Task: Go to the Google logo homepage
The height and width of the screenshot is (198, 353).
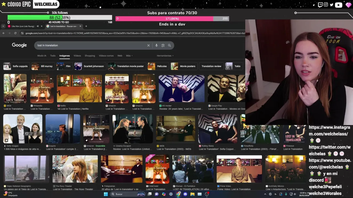Action: (x=19, y=45)
